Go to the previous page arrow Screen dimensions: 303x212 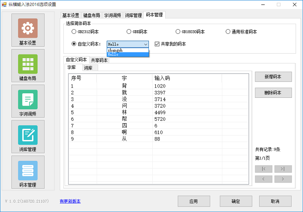(x=264, y=179)
